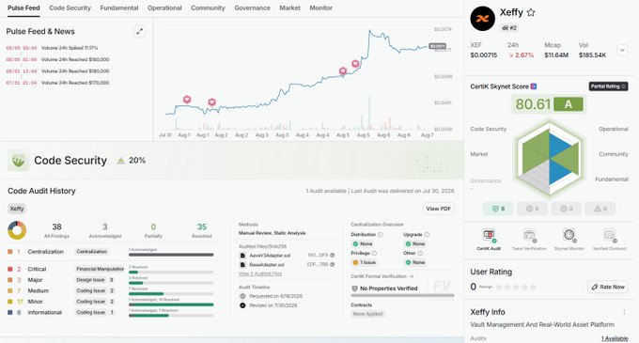Screen dimensions: 639x343
Task: Open View 5 Audited Files link
Action: click(x=260, y=273)
